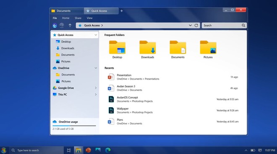Refresh the current folder view

(196, 25)
